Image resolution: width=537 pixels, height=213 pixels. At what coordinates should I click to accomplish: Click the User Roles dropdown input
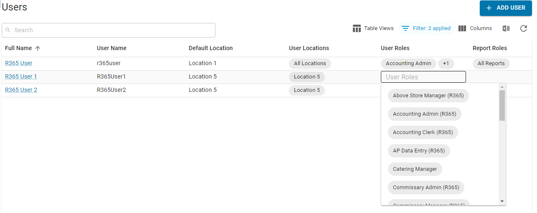pos(423,77)
